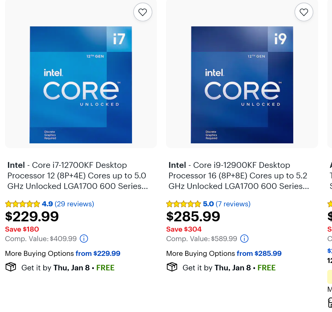Screen dimensions: 332x312
Task: View the 7 reviews for i9
Action: [x=233, y=204]
